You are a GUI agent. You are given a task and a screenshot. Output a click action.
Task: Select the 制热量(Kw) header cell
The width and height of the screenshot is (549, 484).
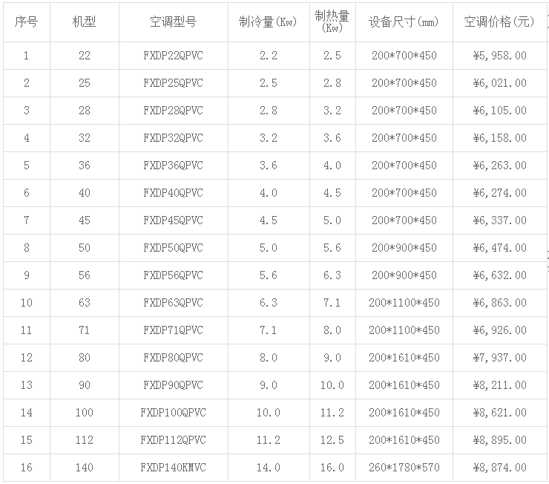click(x=332, y=21)
